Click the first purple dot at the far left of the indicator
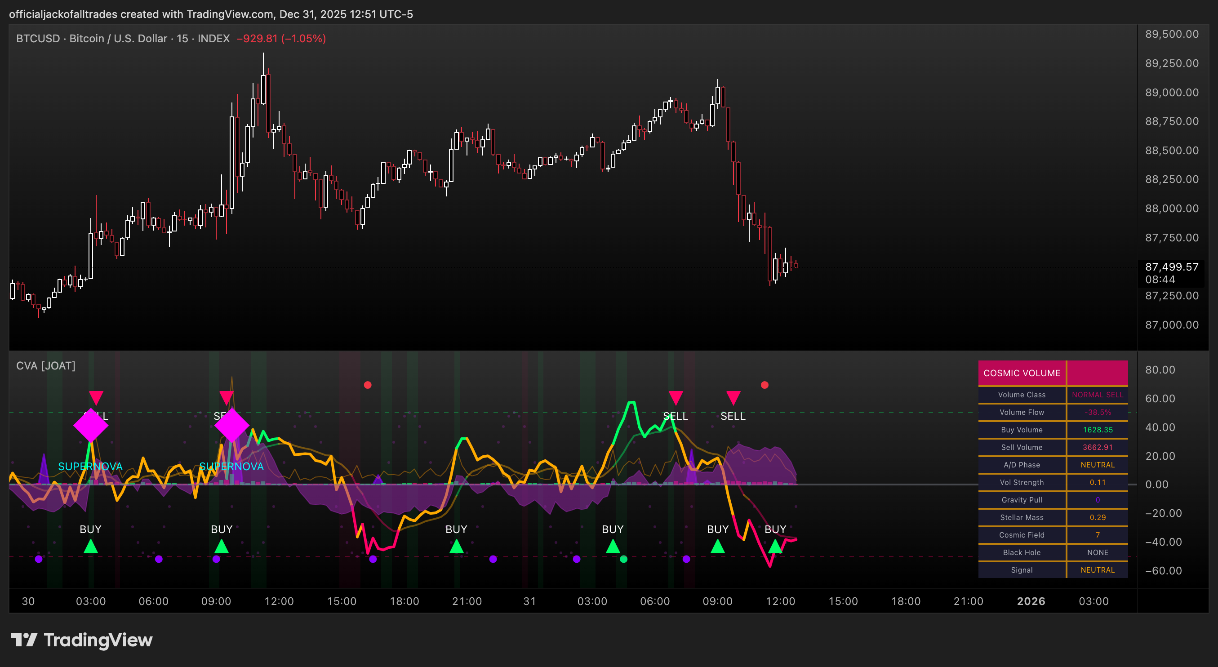The width and height of the screenshot is (1218, 667). pos(39,559)
